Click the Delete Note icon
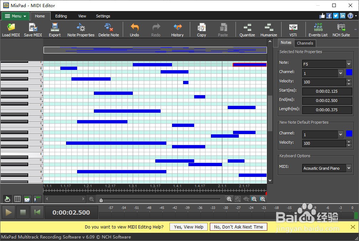Viewport: 359px width, 241px height. click(109, 30)
